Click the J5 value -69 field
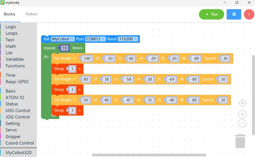The height and width of the screenshot is (157, 255). click(x=171, y=79)
